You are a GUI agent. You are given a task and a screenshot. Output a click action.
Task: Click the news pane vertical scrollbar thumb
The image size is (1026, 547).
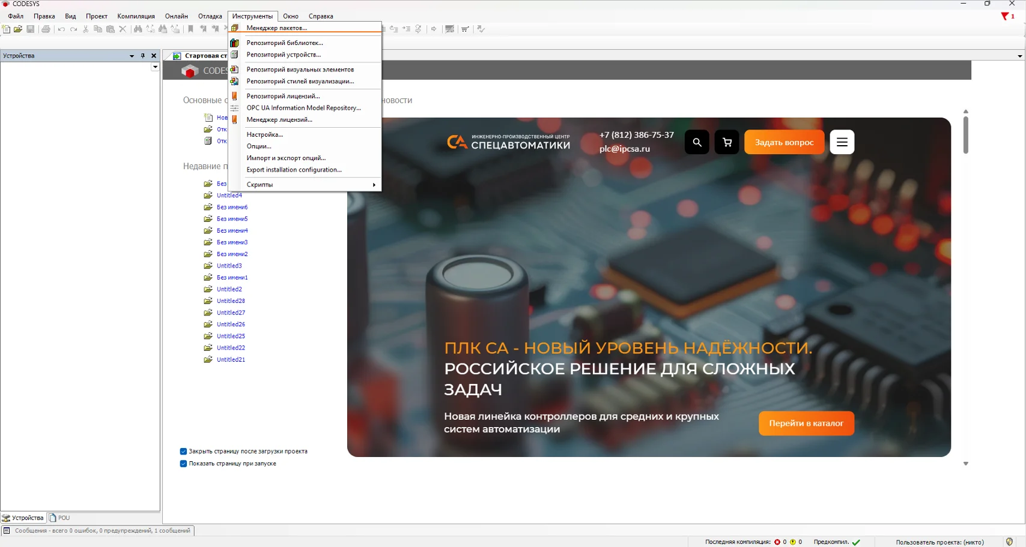click(x=966, y=135)
